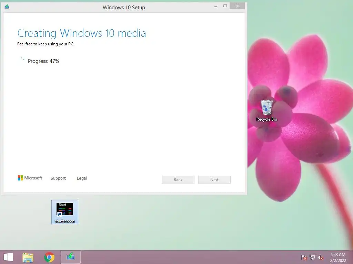Select Windows 10 Setup taskbar icon

tap(70, 257)
